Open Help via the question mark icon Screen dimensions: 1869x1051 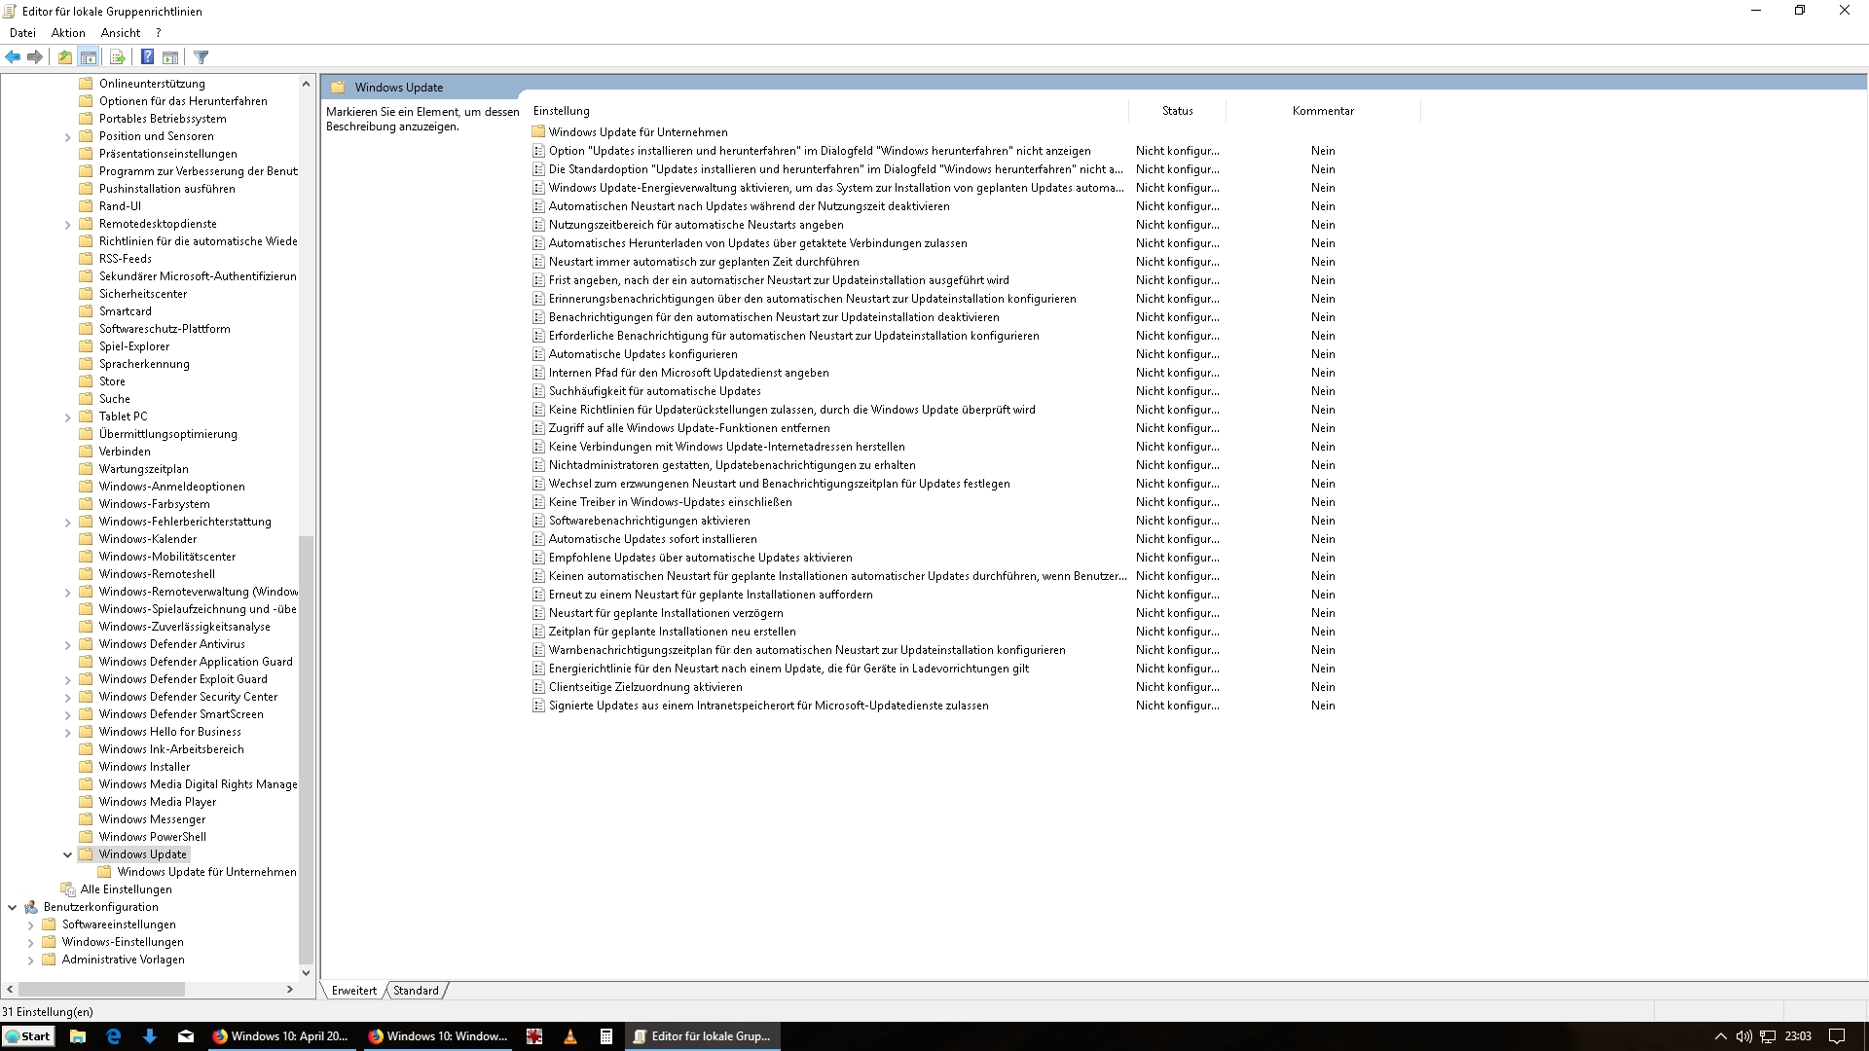click(147, 57)
